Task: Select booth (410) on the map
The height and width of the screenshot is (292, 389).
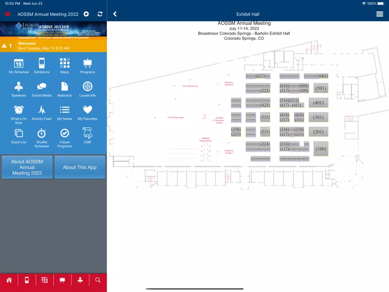Action: pos(299,115)
